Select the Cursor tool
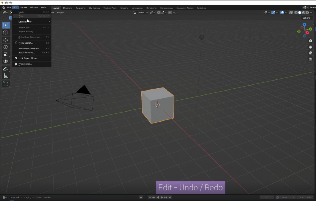 pyautogui.click(x=6, y=32)
